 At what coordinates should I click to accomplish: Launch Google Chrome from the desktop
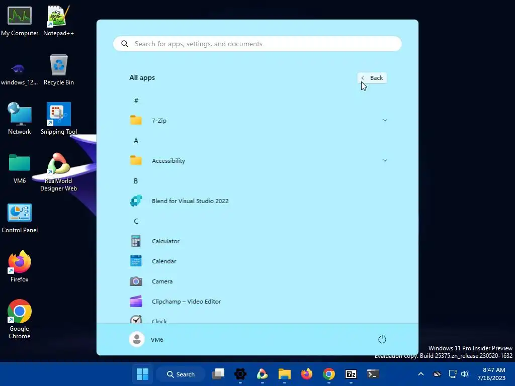(x=20, y=319)
